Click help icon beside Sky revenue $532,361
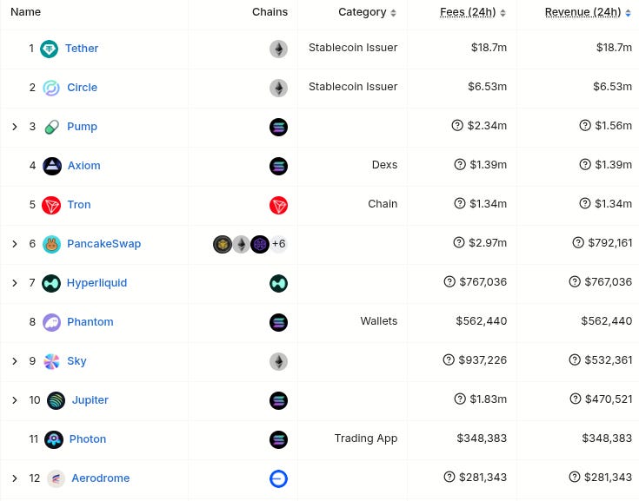The image size is (639, 501). [575, 359]
